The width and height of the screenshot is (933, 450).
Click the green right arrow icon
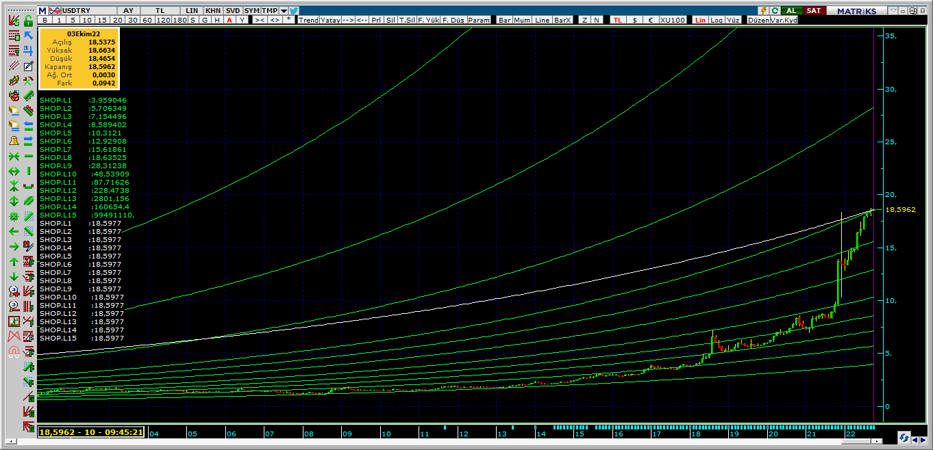coord(14,246)
